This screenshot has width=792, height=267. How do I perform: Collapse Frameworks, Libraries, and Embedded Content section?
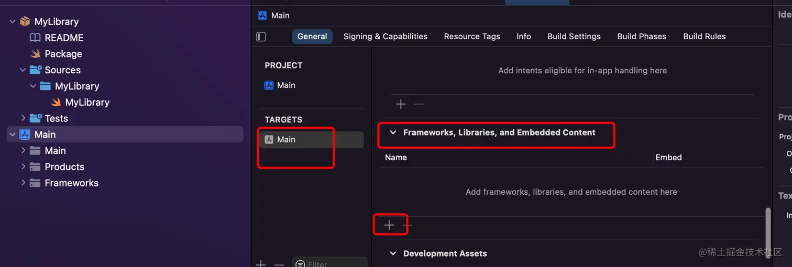[393, 132]
